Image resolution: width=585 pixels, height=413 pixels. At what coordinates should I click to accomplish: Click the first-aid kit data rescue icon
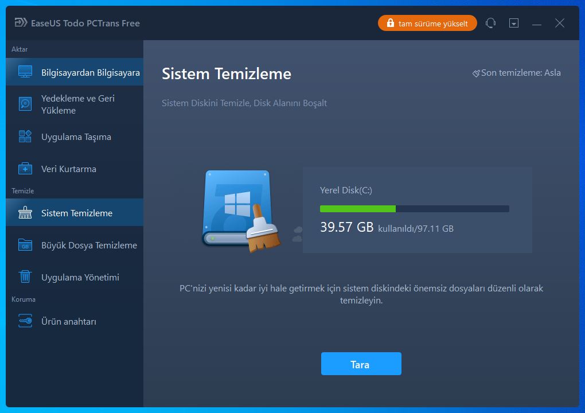pos(25,169)
